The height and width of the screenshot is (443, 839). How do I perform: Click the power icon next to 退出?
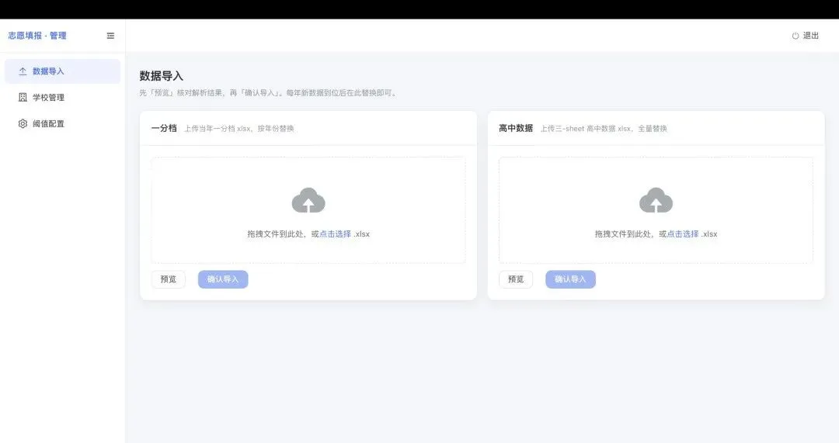coord(795,36)
